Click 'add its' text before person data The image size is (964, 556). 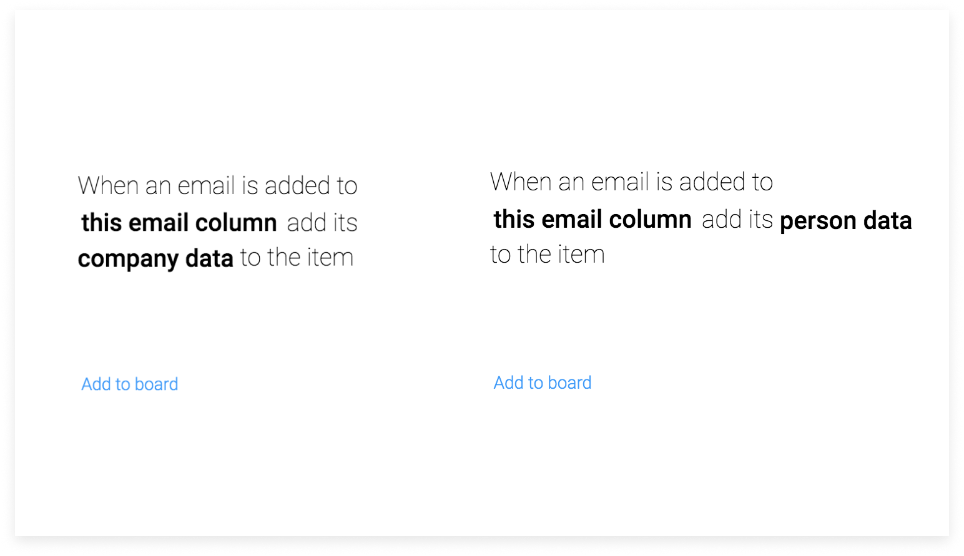pyautogui.click(x=737, y=219)
